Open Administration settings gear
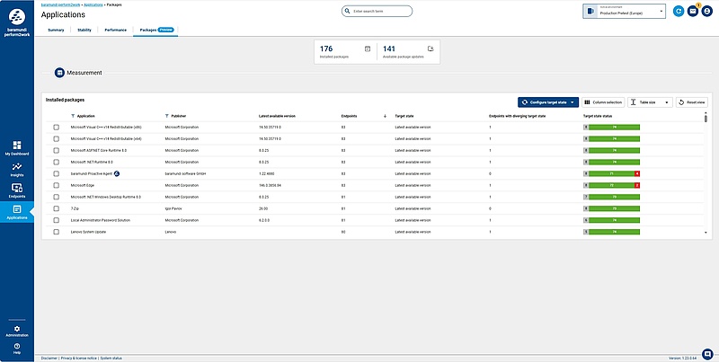 tap(17, 329)
